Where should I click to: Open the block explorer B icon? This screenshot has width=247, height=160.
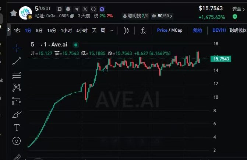point(60,9)
